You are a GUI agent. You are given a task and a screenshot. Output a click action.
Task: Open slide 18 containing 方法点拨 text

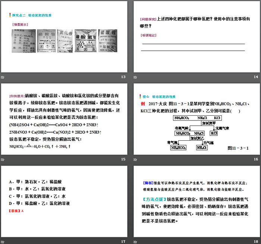click(196, 201)
